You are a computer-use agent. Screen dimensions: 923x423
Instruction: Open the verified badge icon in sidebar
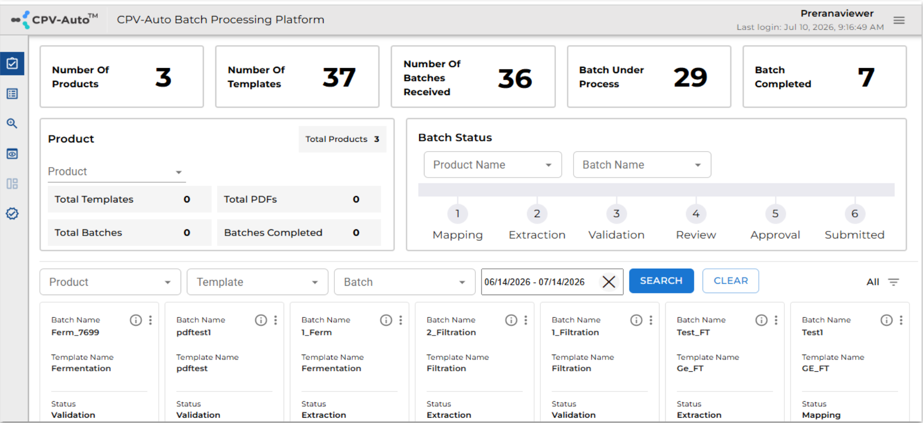click(x=12, y=214)
